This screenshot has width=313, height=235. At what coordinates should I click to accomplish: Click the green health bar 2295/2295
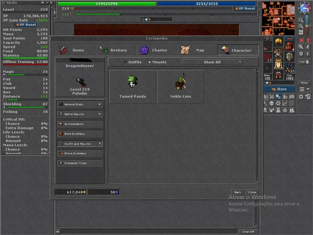(107, 4)
